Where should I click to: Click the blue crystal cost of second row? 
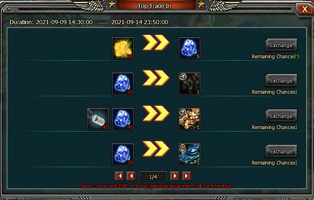123,84
